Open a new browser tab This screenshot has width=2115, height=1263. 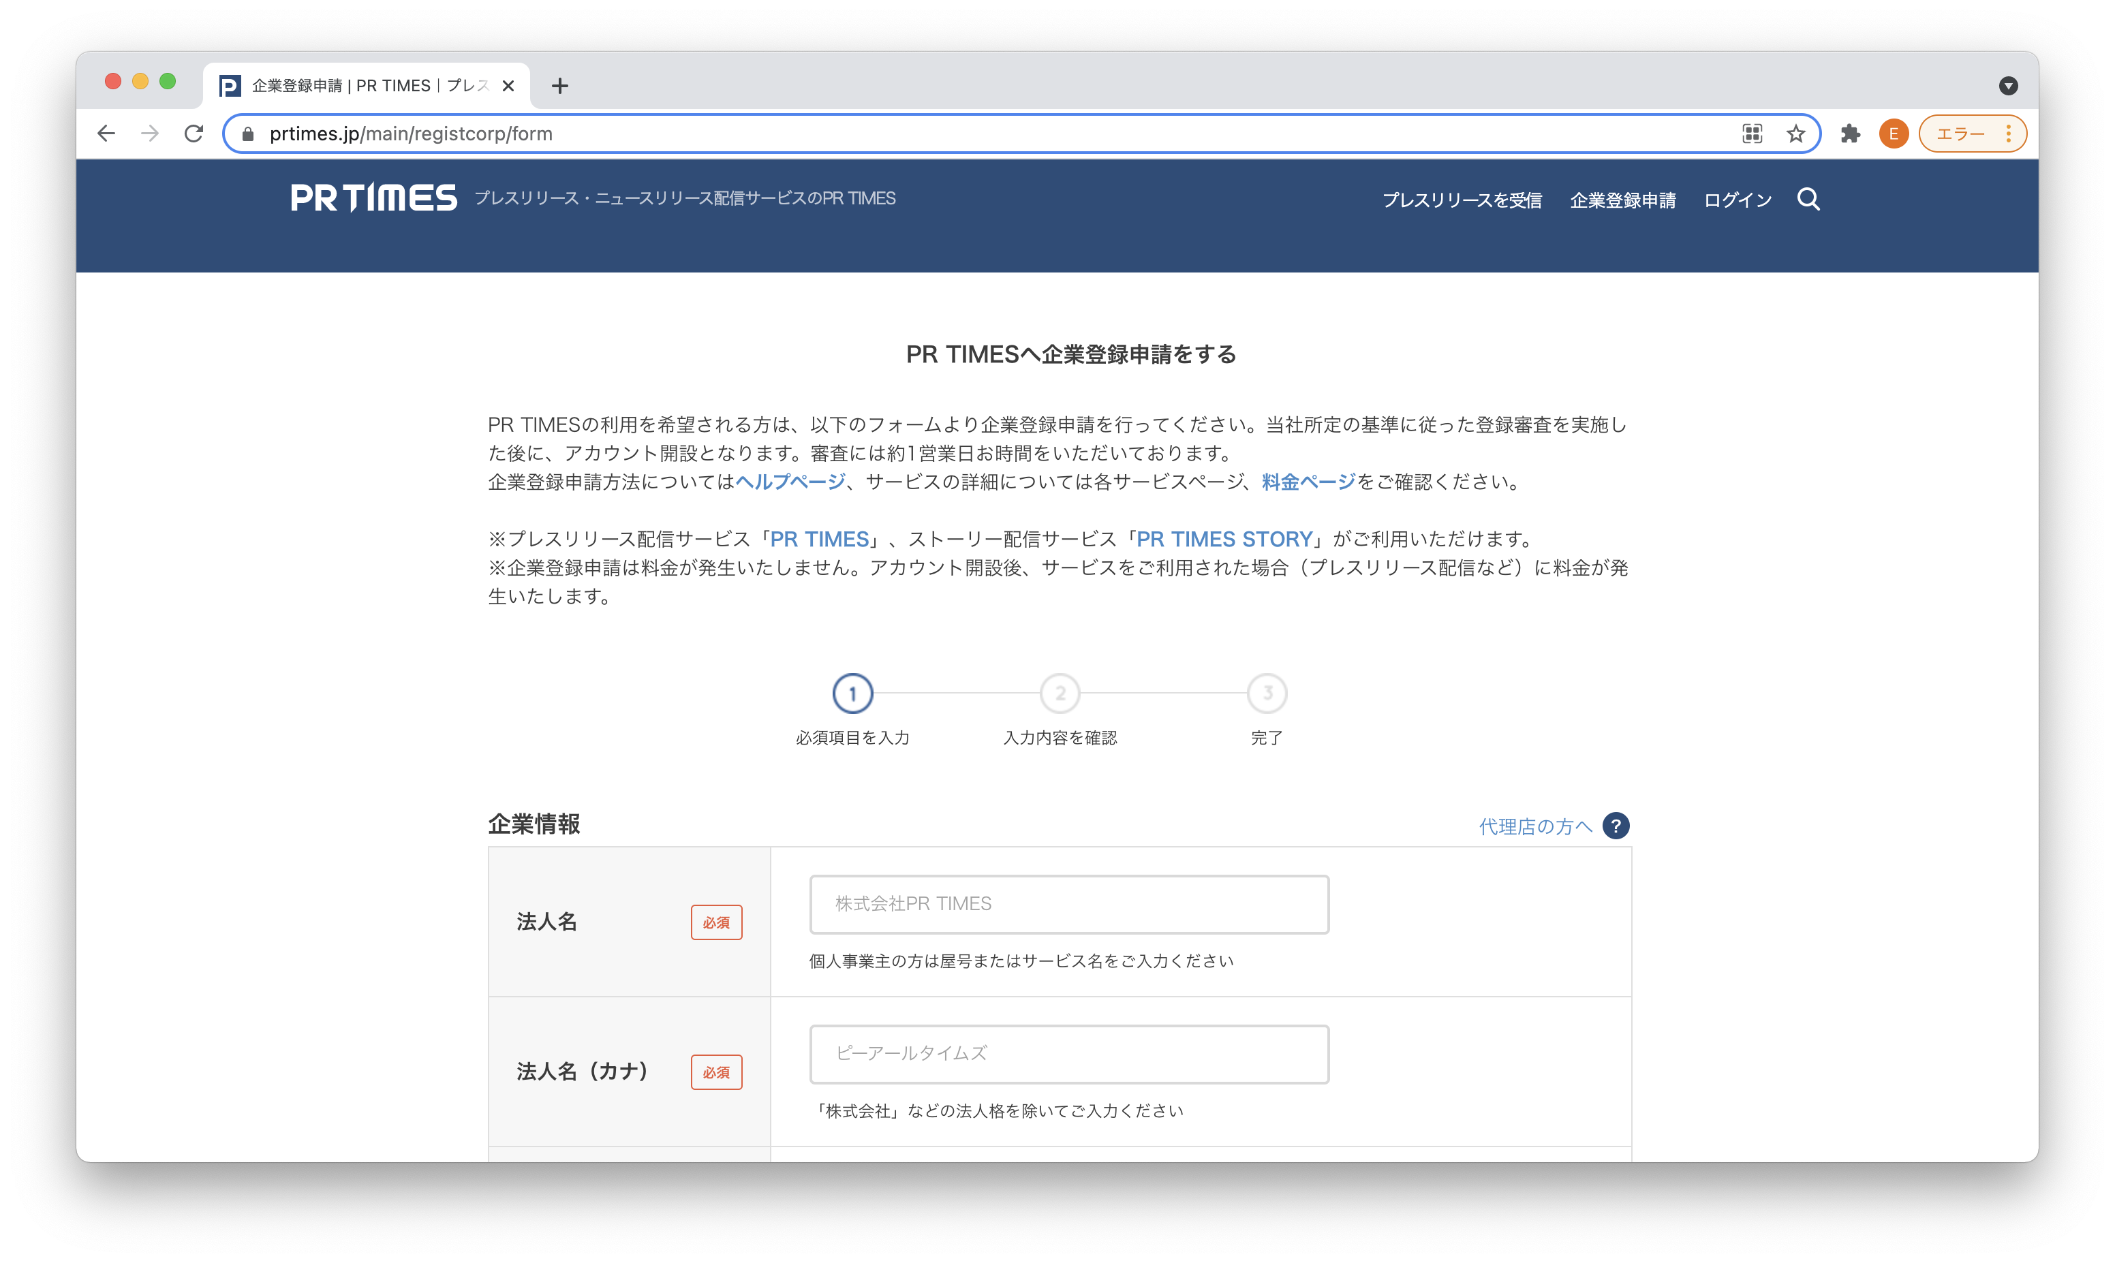pyautogui.click(x=559, y=86)
